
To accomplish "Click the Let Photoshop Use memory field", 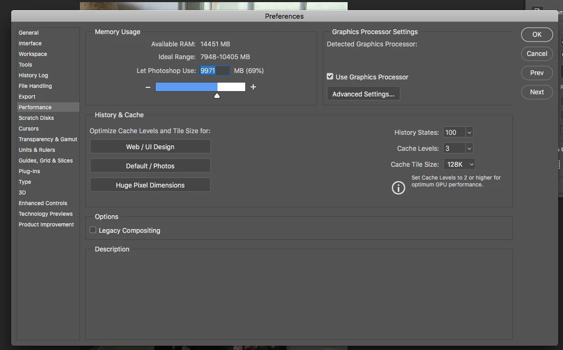I will (214, 71).
